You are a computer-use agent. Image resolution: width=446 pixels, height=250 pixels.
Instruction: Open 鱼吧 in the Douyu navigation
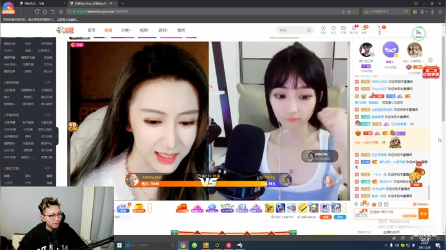pyautogui.click(x=181, y=30)
